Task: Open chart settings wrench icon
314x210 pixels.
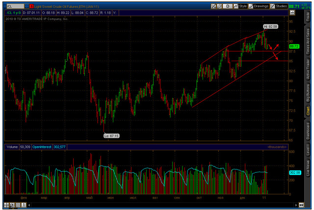Action: (x=219, y=6)
